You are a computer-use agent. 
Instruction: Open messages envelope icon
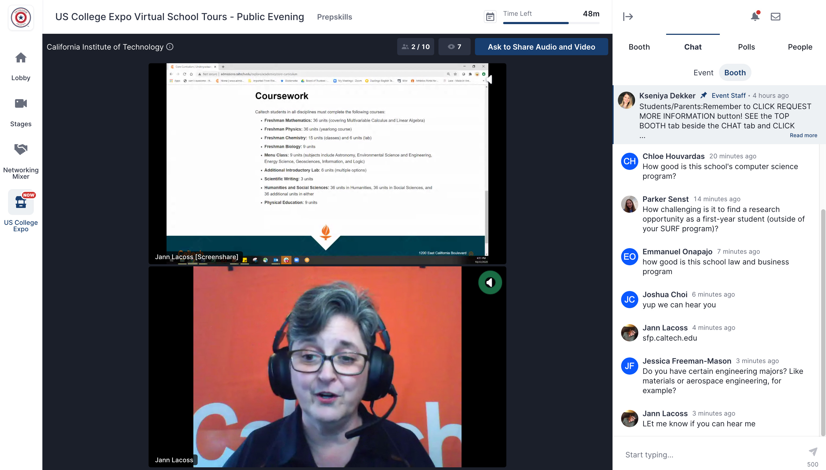coord(775,16)
